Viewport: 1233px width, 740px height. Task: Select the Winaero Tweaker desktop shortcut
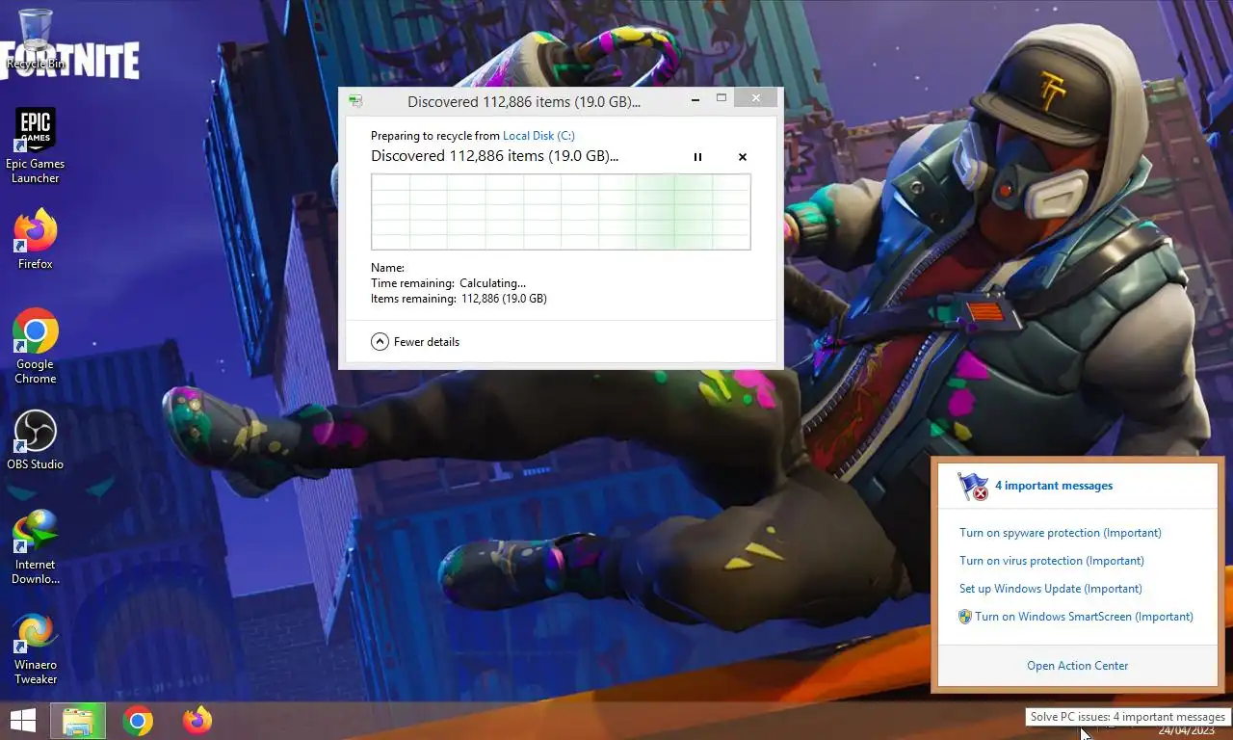[x=35, y=648]
